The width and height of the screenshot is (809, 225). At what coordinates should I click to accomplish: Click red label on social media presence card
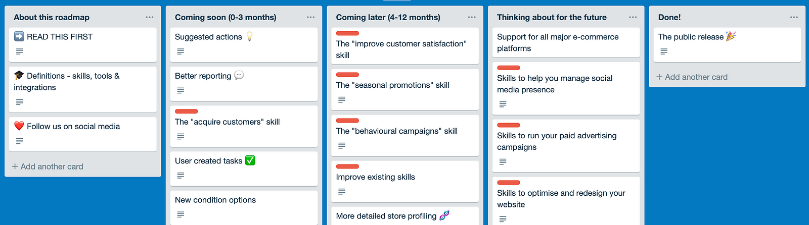[508, 68]
